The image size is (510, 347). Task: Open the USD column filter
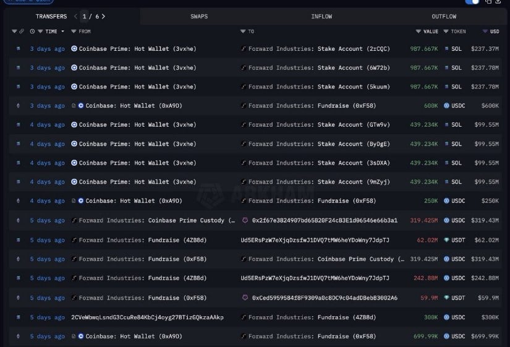pyautogui.click(x=485, y=32)
